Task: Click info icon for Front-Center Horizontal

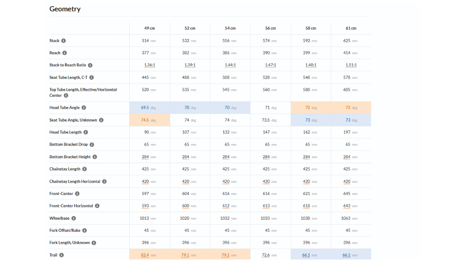Action: click(x=97, y=206)
